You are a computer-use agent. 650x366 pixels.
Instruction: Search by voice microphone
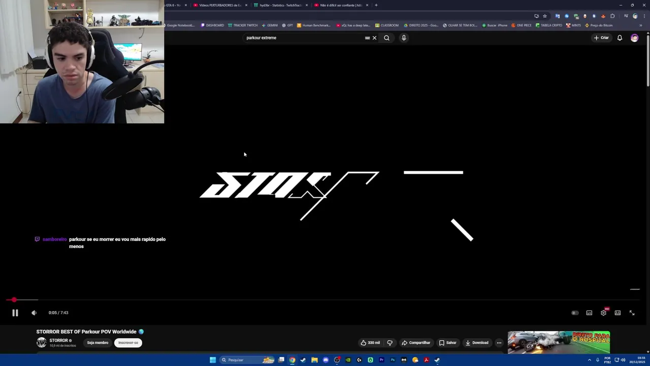[404, 38]
